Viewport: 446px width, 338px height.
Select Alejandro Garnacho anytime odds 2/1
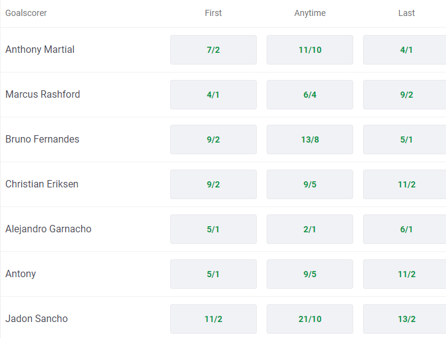[x=310, y=229]
